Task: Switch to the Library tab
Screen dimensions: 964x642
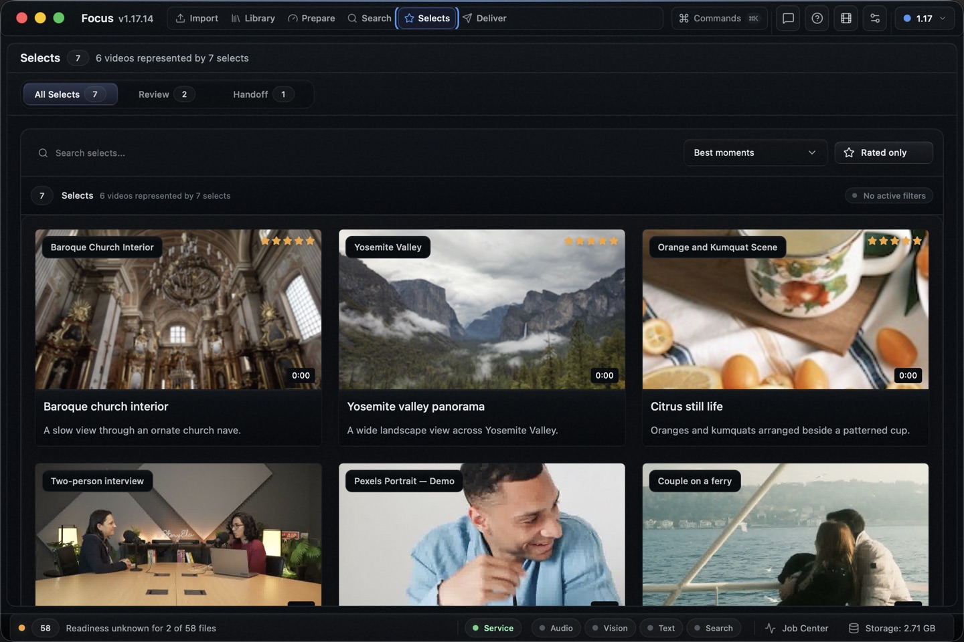Action: click(x=253, y=18)
